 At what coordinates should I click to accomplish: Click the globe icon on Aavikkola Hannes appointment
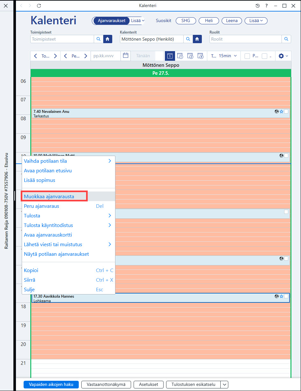click(x=276, y=296)
